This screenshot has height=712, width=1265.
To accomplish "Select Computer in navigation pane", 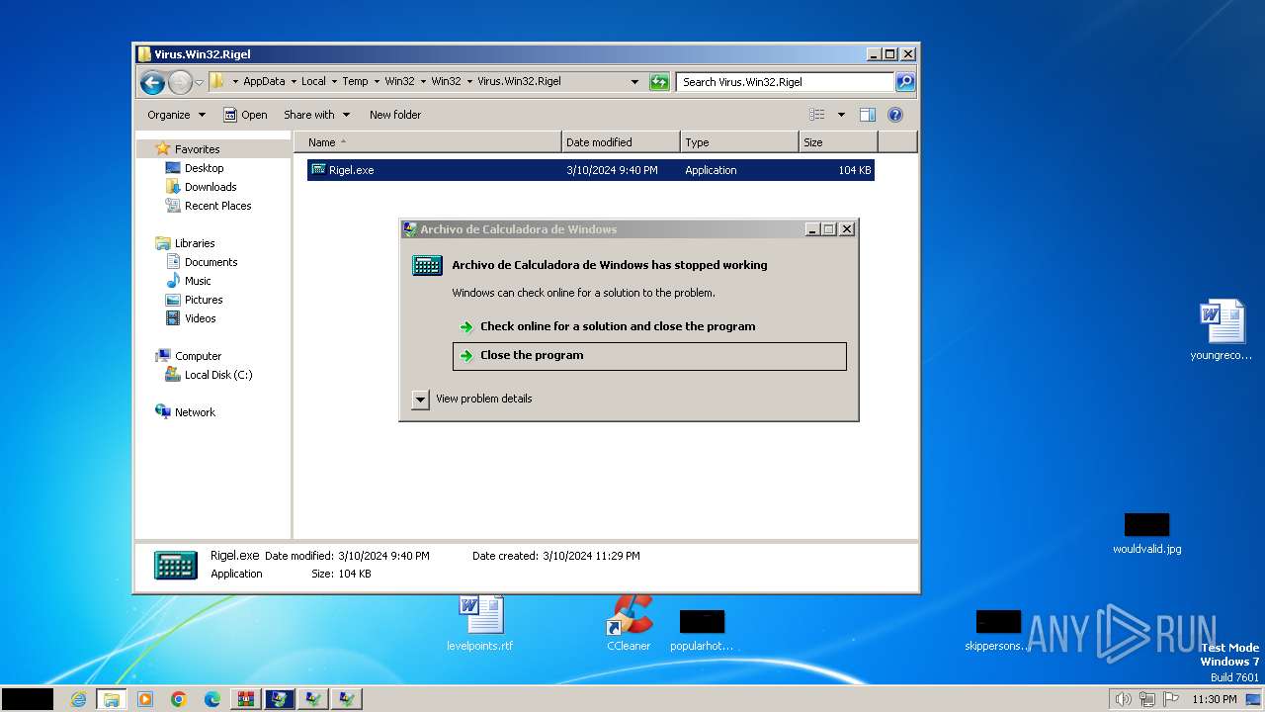I will [x=198, y=356].
